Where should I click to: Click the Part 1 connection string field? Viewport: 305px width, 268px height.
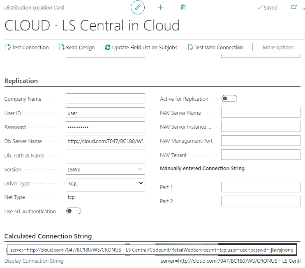click(x=261, y=187)
